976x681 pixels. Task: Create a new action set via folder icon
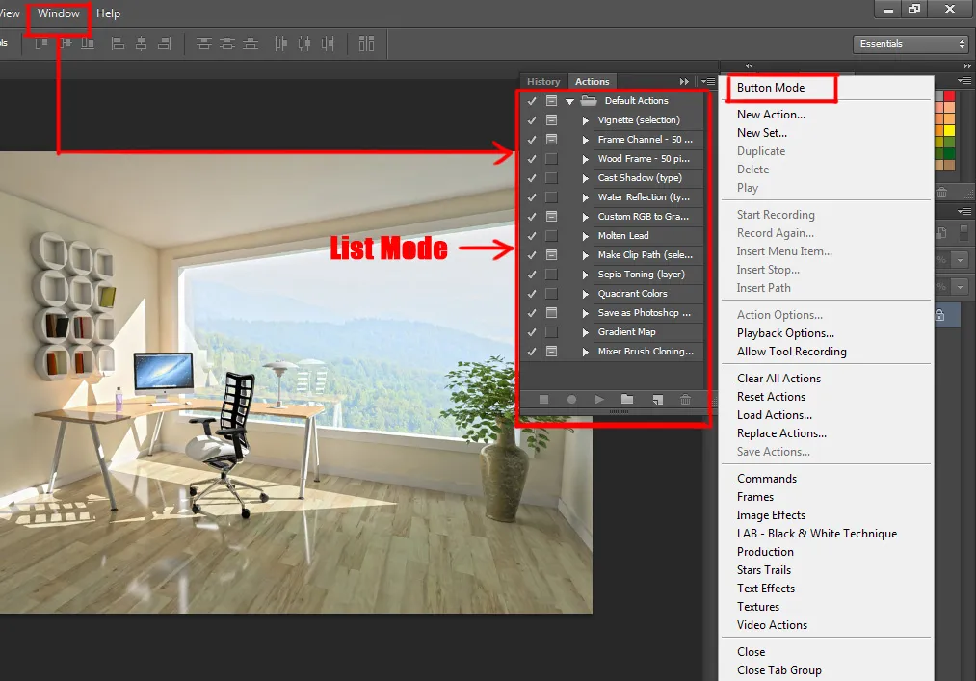click(x=628, y=401)
